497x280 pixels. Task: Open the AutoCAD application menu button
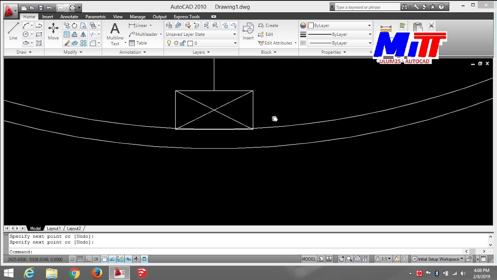pos(10,12)
